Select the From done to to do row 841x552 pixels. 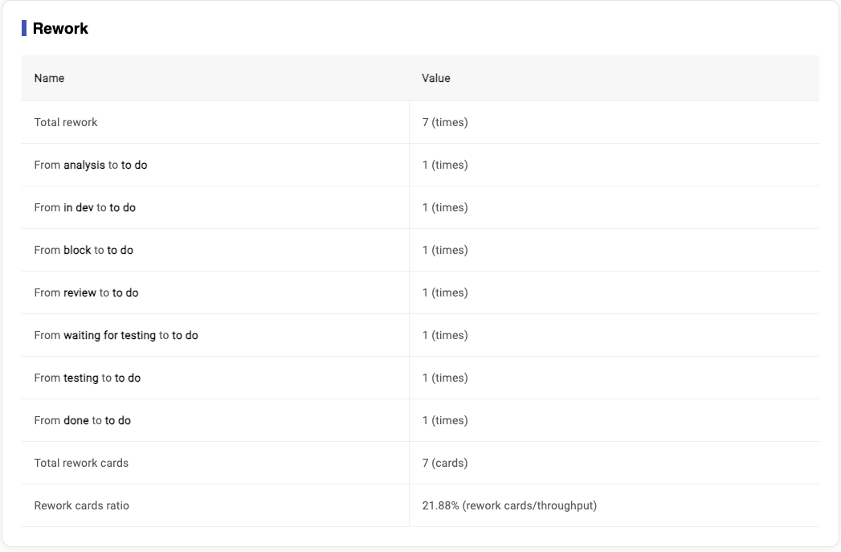click(83, 420)
